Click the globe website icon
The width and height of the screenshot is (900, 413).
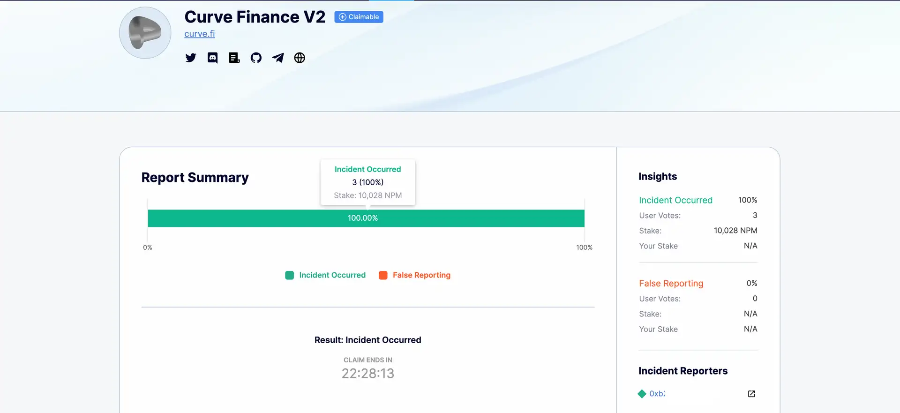(x=300, y=58)
